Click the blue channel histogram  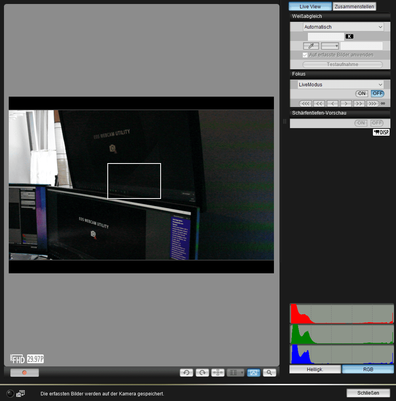click(x=342, y=354)
